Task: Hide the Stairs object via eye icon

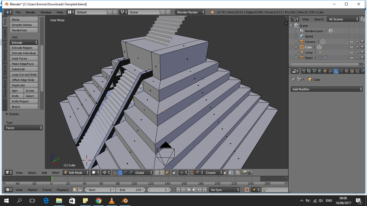Action: point(351,58)
